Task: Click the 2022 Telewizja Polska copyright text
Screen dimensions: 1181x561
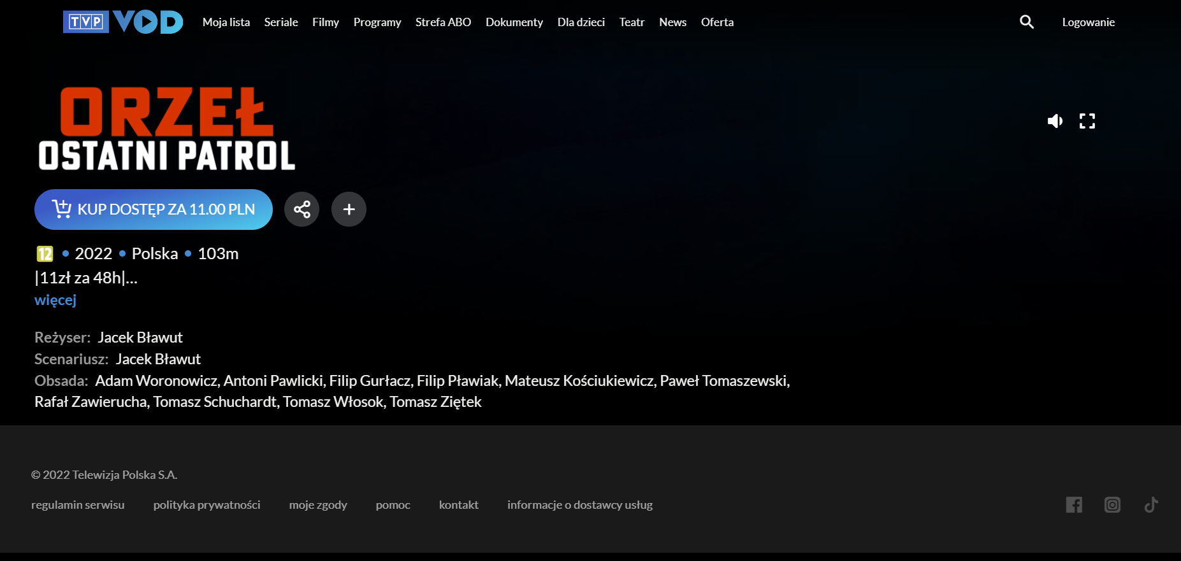Action: point(105,475)
